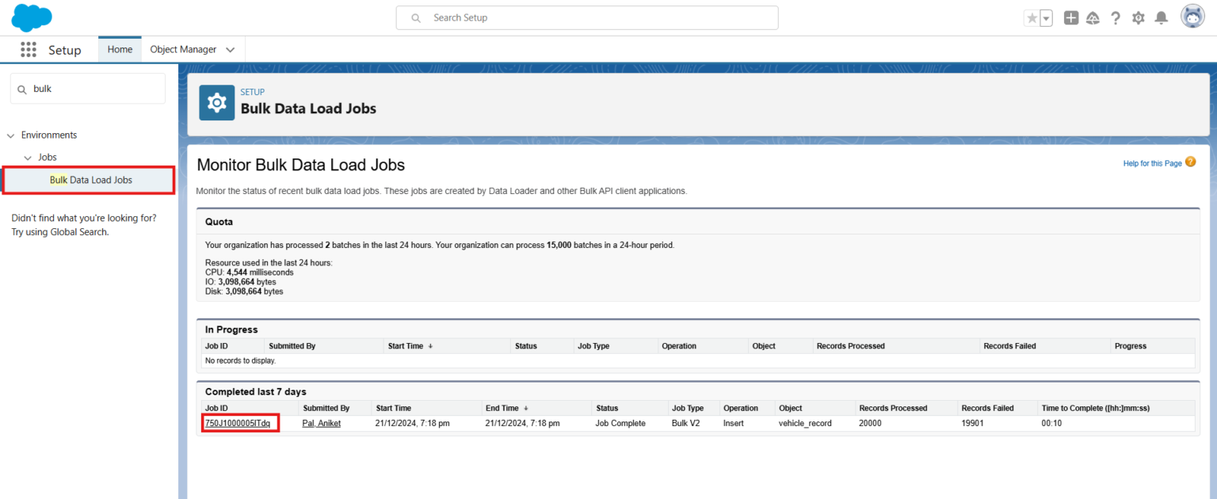Collapse the Environments section

10,135
